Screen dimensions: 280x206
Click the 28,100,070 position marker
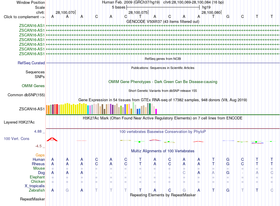pyautogui.click(x=65, y=12)
